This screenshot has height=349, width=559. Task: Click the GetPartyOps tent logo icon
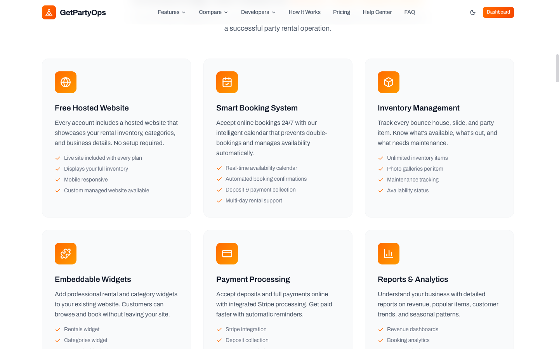tap(49, 12)
